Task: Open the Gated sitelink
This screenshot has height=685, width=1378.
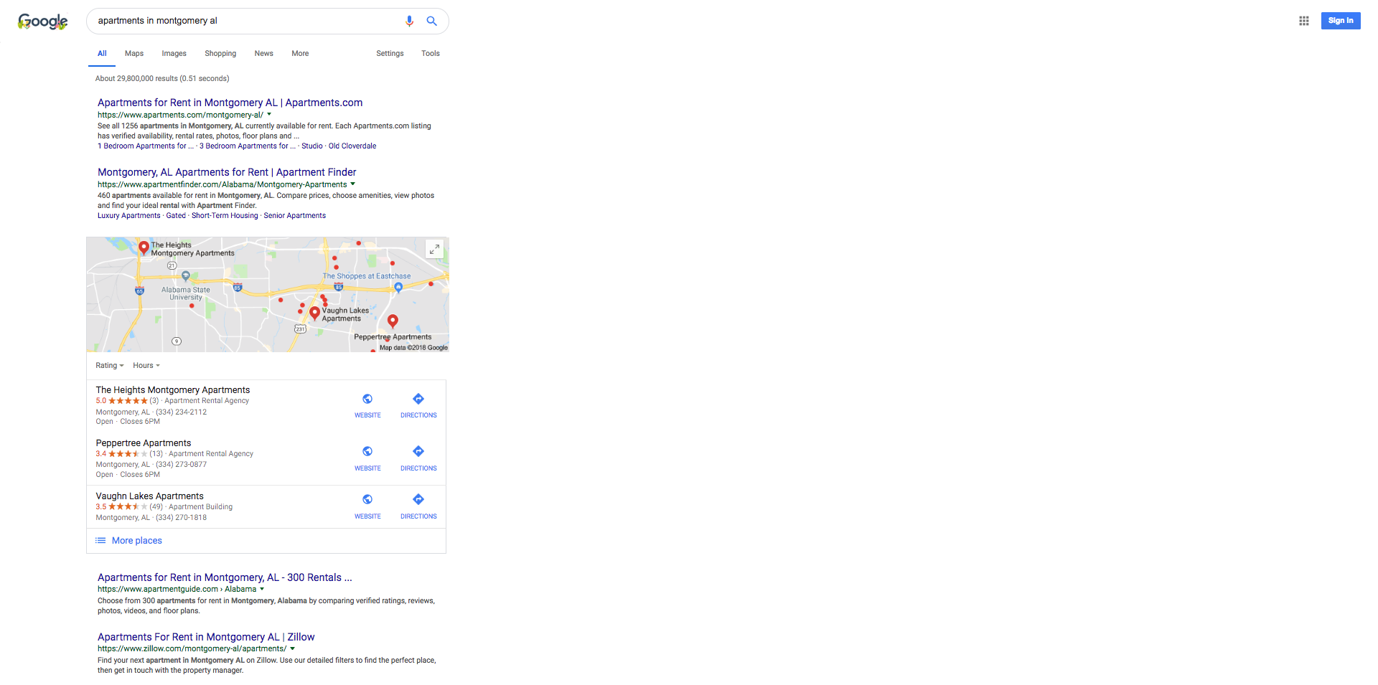Action: pos(176,215)
